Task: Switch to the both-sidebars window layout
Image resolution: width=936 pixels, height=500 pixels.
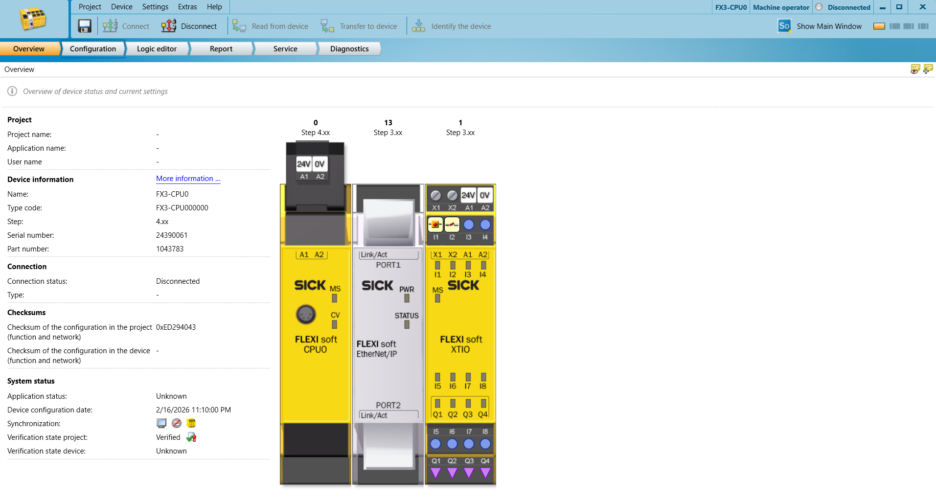Action: pyautogui.click(x=923, y=26)
